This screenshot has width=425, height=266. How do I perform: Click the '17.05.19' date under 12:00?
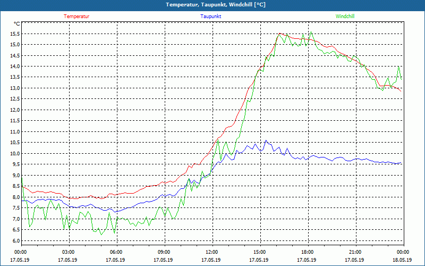(x=211, y=260)
